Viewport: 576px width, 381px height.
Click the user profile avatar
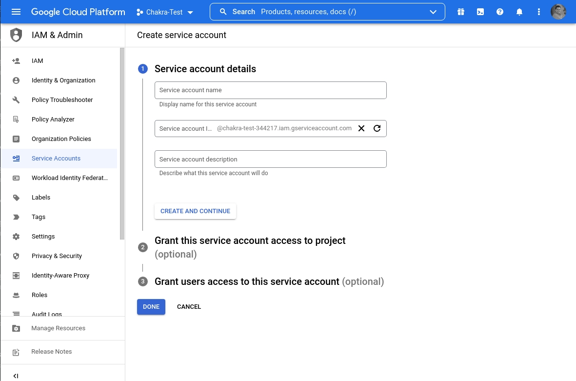pos(558,12)
